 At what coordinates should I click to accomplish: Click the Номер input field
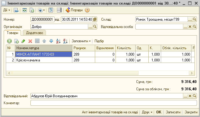coord(43,19)
